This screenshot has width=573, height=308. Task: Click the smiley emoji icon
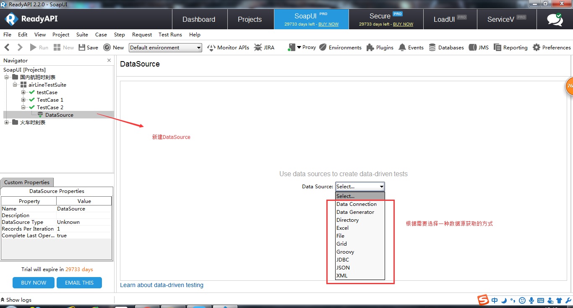pos(522,300)
